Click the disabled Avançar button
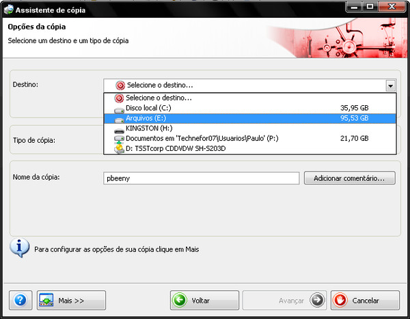This screenshot has height=319, width=410. tap(284, 300)
